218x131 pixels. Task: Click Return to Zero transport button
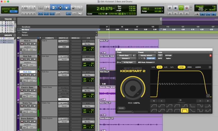[170, 14]
